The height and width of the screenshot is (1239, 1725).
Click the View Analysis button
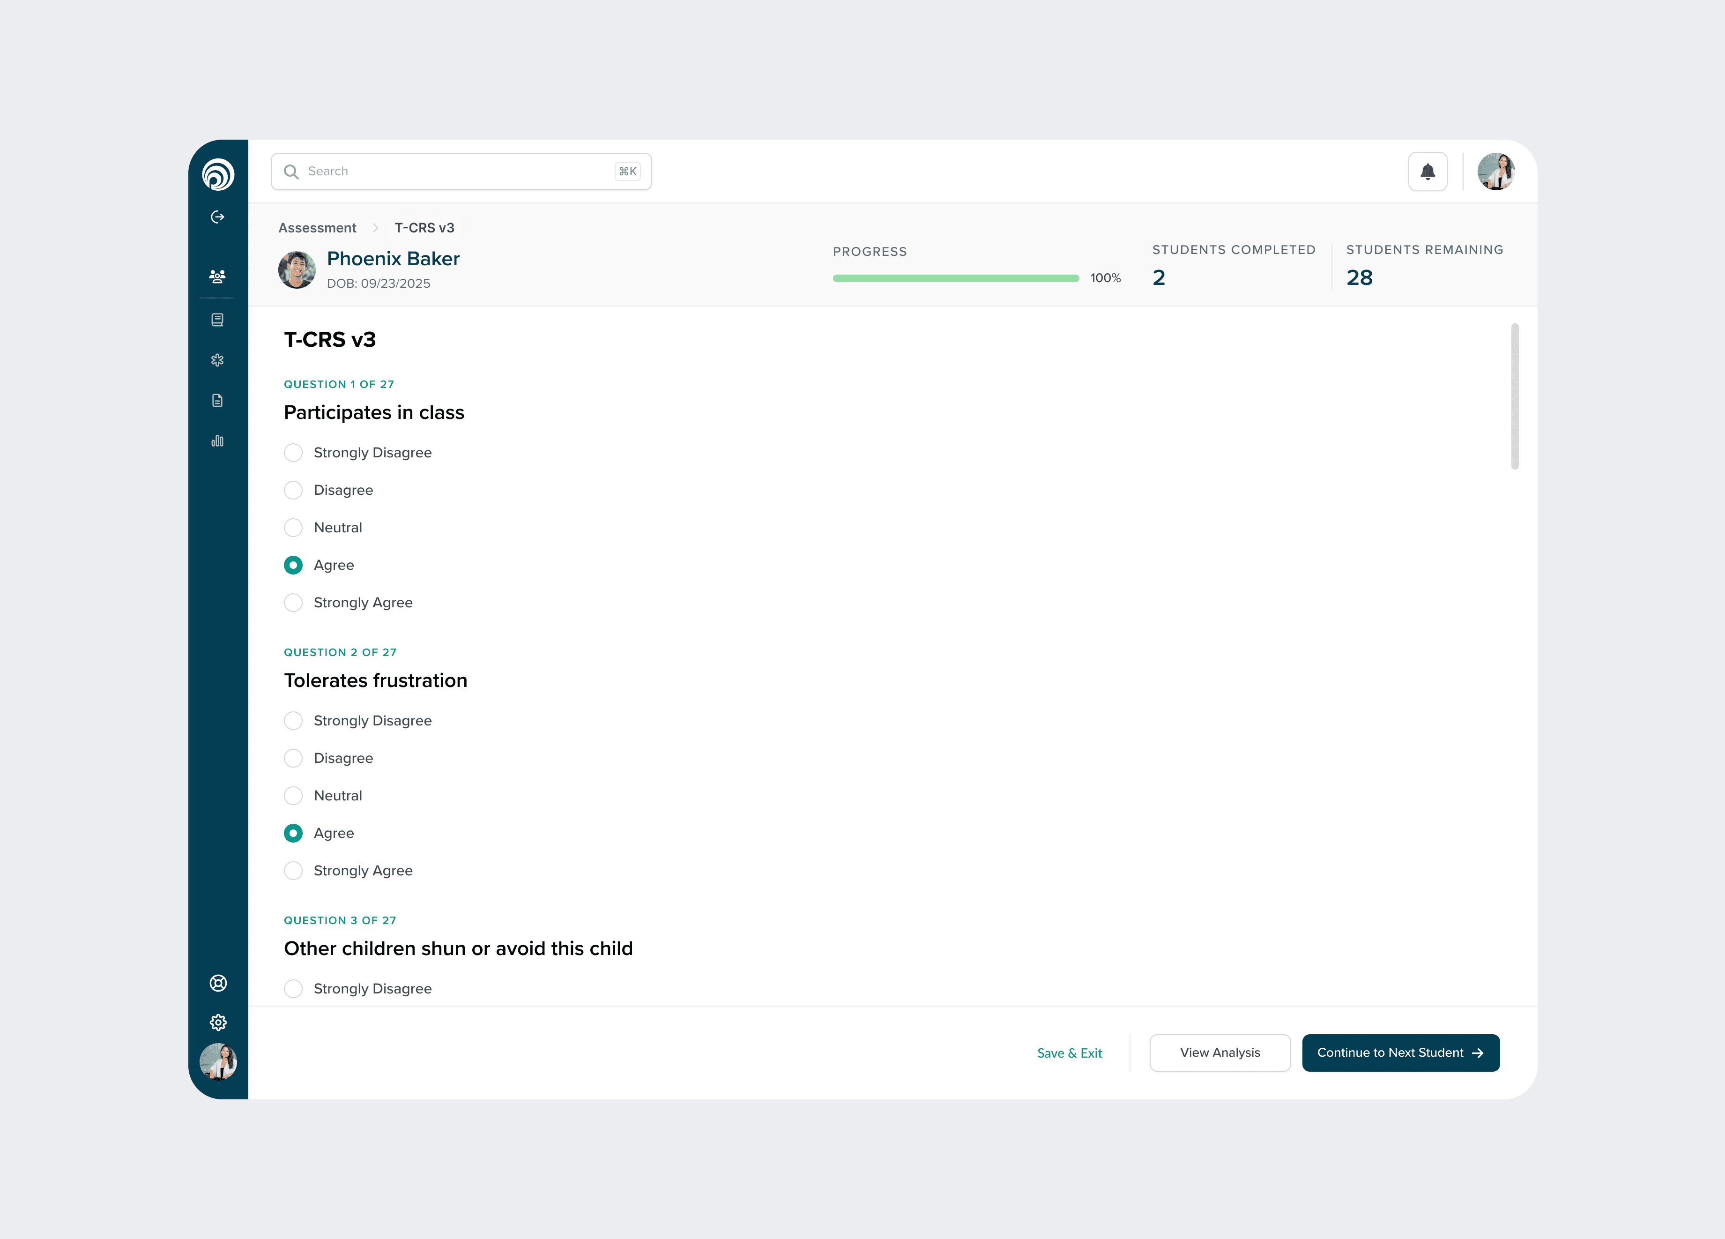tap(1219, 1052)
